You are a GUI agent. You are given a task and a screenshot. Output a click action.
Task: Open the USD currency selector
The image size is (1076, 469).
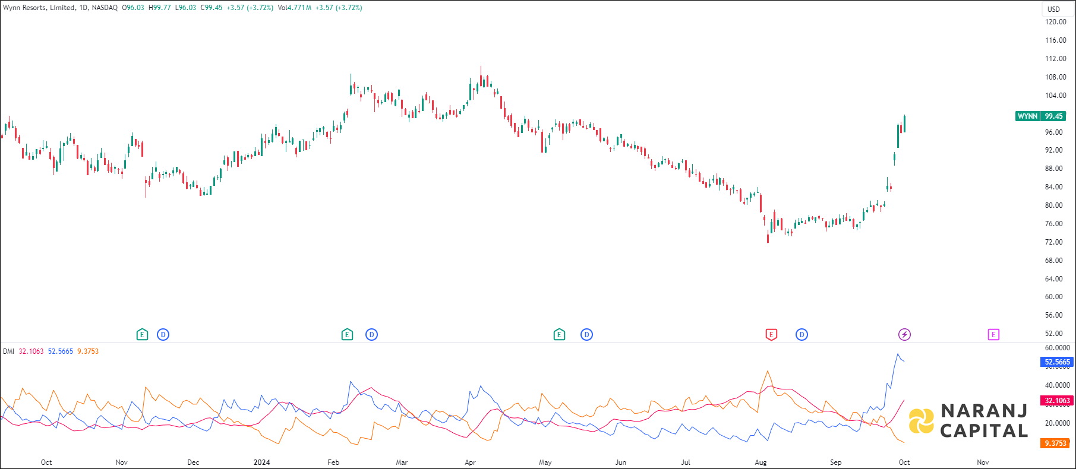[1053, 9]
